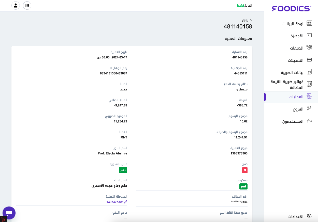Click the back chevron next to رجوع
The width and height of the screenshot is (318, 222).
point(251,20)
